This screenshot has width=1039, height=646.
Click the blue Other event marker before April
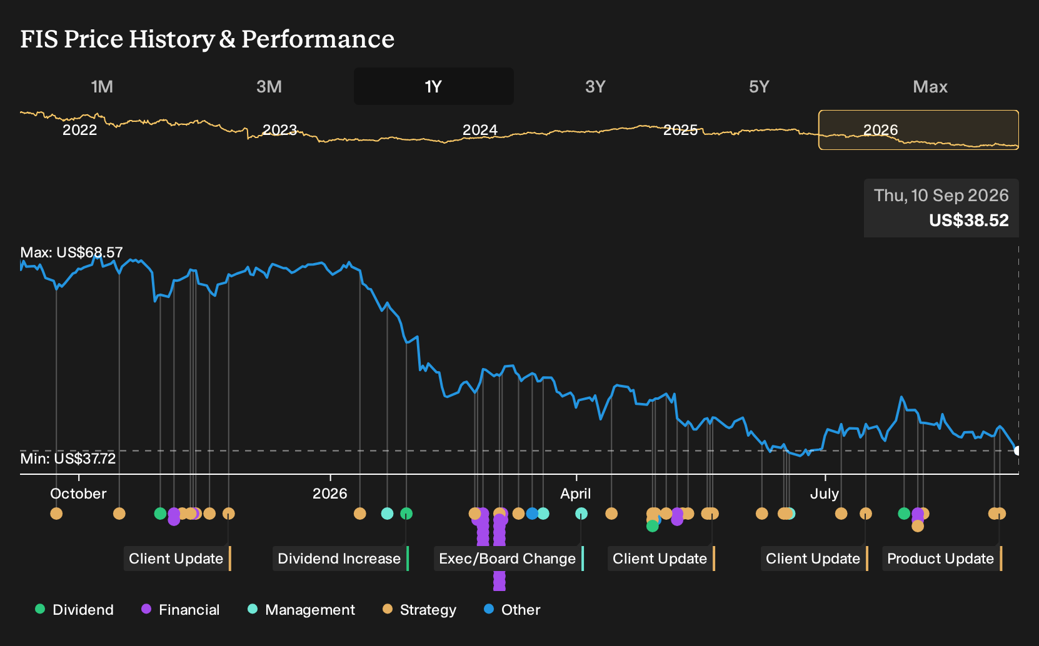tap(532, 514)
